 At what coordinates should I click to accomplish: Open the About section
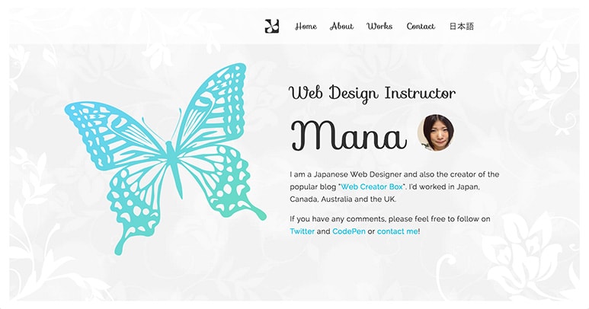[x=341, y=27]
